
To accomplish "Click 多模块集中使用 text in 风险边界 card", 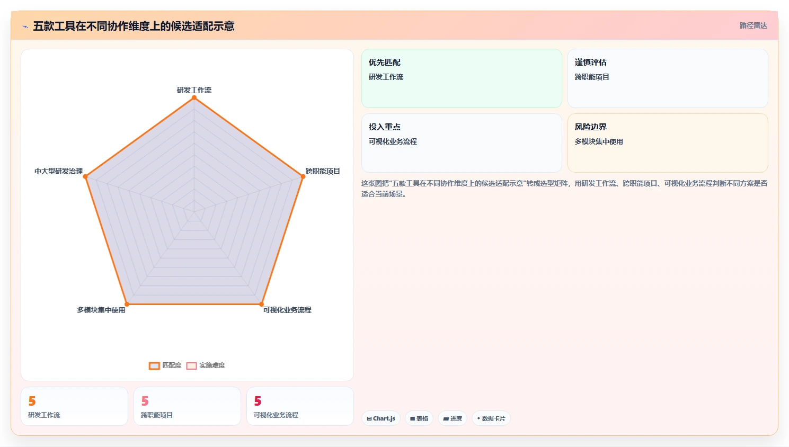I will 599,141.
